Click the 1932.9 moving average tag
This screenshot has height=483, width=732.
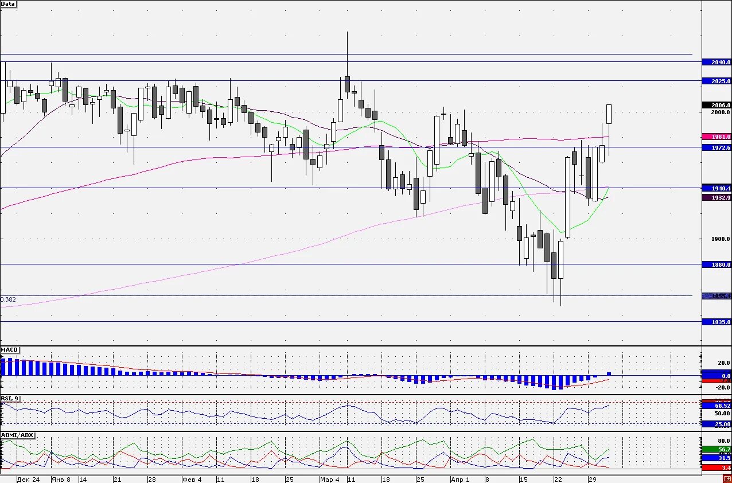coord(717,197)
